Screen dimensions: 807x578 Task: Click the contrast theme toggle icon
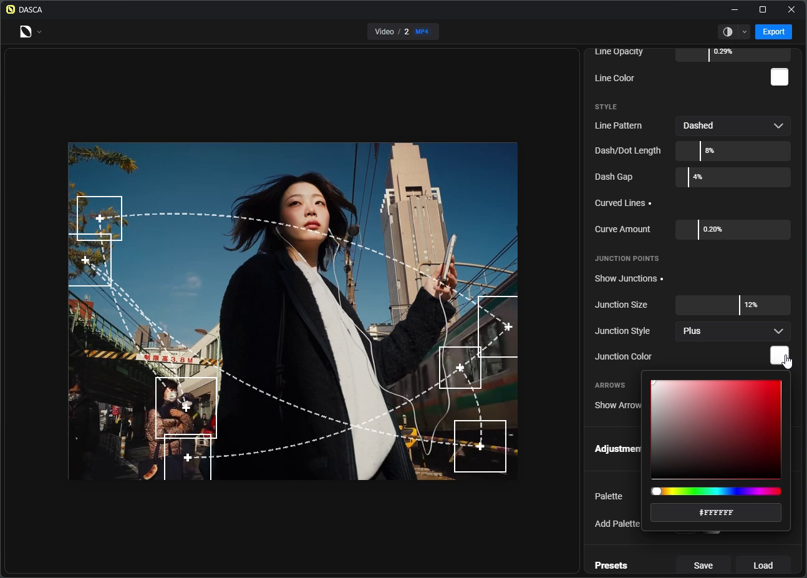(727, 32)
